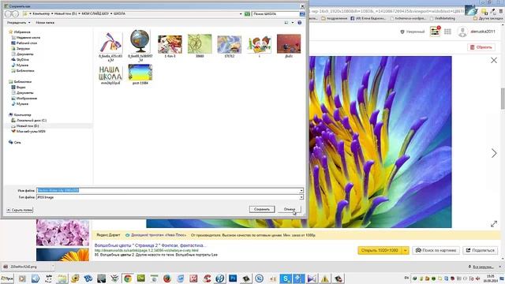The width and height of the screenshot is (505, 284).
Task: Click Компьютер in the address breadcrumb
Action: pyautogui.click(x=41, y=13)
